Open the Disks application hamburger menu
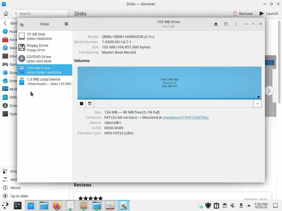This screenshot has height=211, width=282. tap(66, 24)
